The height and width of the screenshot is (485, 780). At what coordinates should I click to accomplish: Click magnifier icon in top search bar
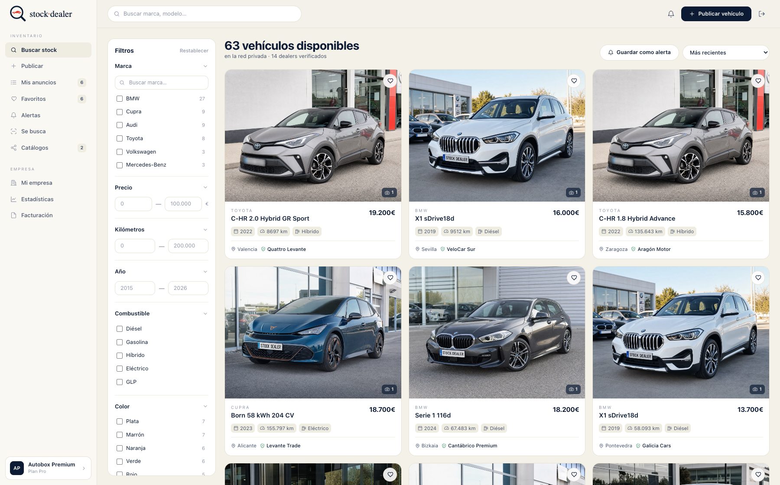click(117, 14)
